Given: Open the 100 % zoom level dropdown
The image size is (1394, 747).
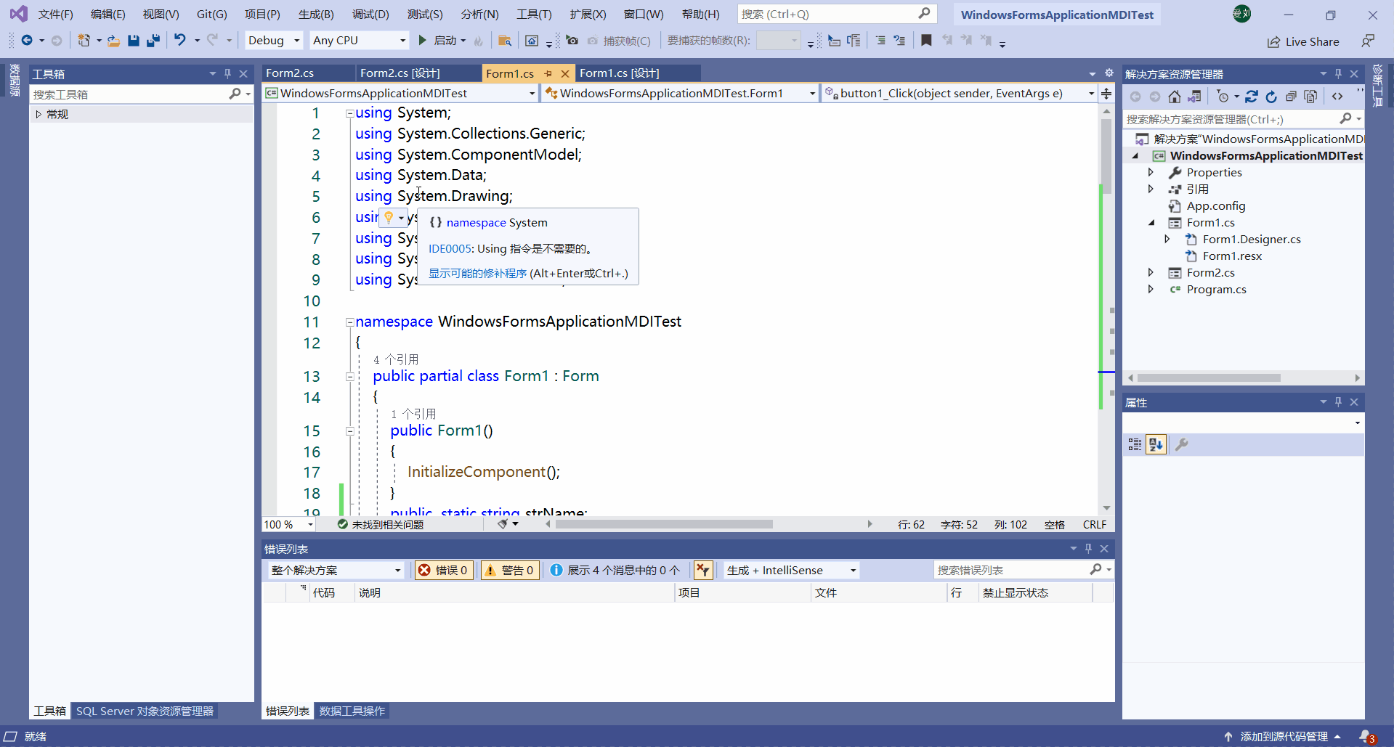Looking at the screenshot, I should point(289,524).
